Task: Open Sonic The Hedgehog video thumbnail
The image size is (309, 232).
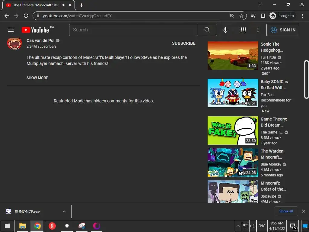Action: (x=233, y=56)
